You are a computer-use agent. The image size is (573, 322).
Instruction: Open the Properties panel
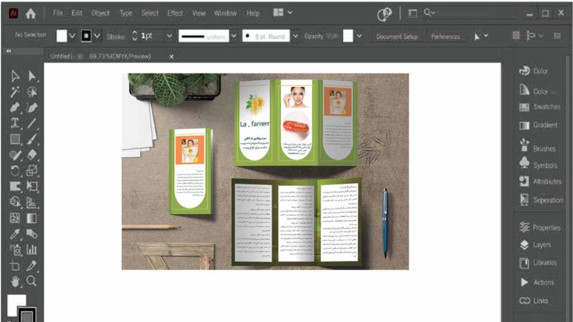540,228
